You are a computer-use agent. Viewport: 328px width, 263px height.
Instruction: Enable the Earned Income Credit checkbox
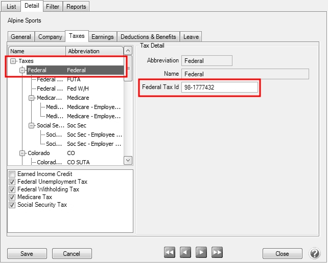pos(13,174)
